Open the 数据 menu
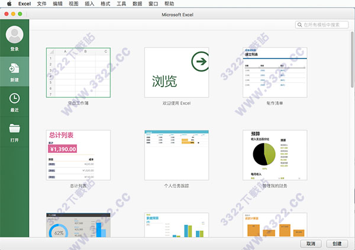 tap(137, 4)
